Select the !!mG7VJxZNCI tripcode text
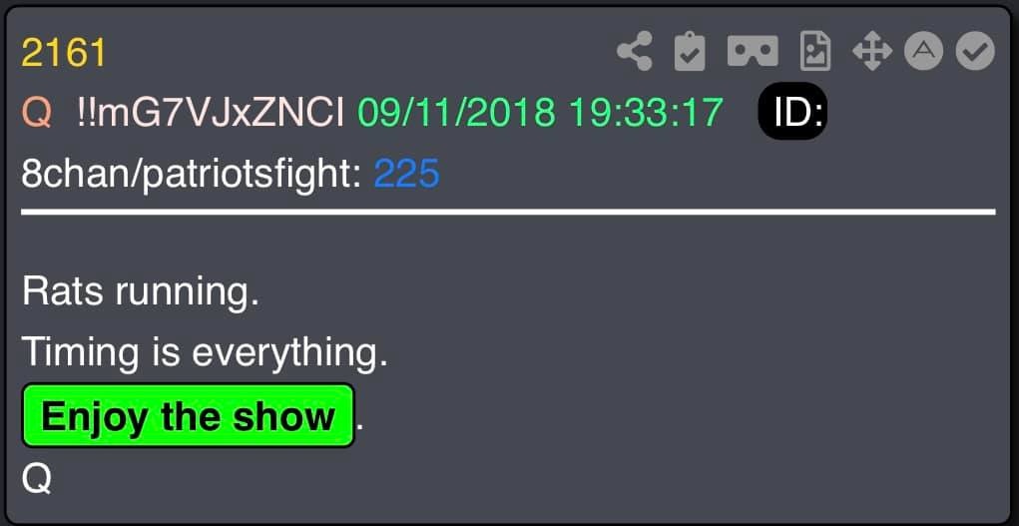Image resolution: width=1019 pixels, height=526 pixels. [210, 113]
